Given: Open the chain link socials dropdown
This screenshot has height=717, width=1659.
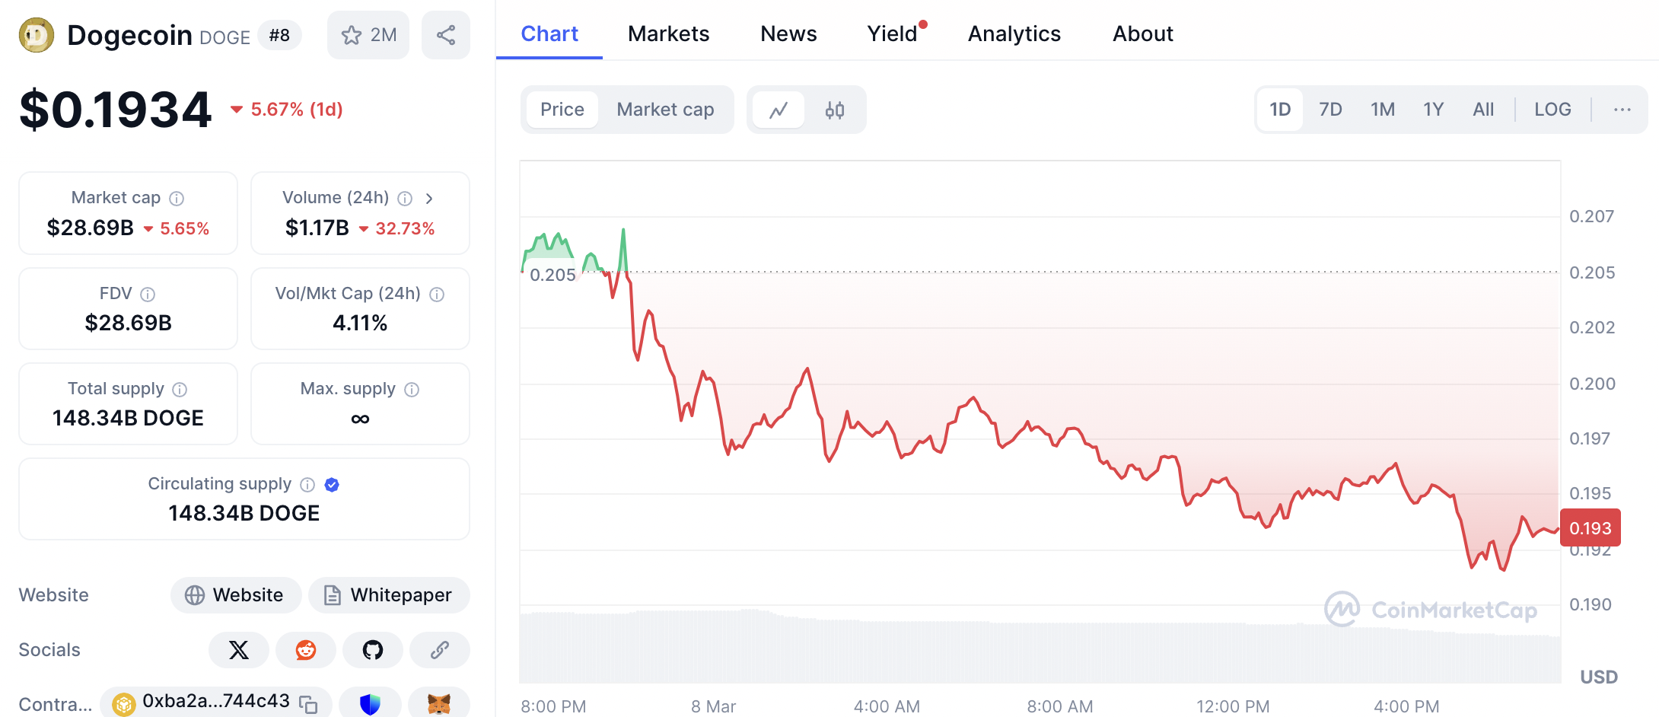Looking at the screenshot, I should click(x=440, y=650).
